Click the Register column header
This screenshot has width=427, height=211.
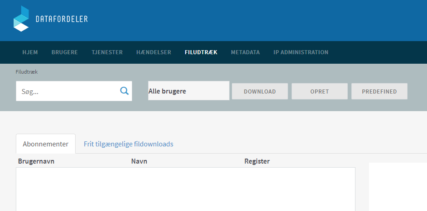click(257, 161)
